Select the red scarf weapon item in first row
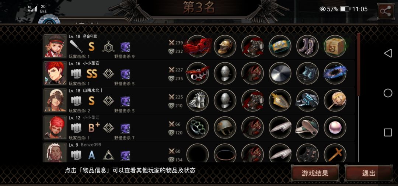The image size is (398, 186). coord(198,46)
